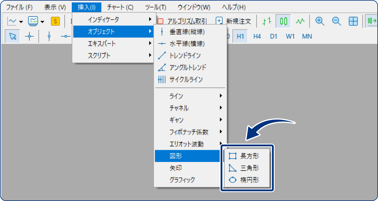Open the new chart dropdown arrow

pos(21,22)
